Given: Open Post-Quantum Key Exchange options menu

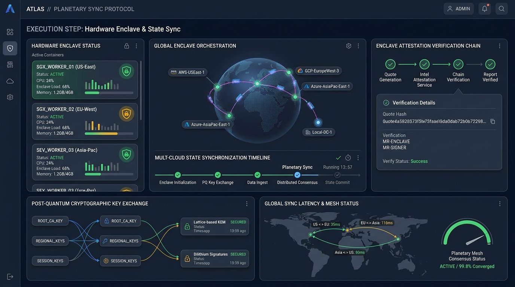Looking at the screenshot, I should pyautogui.click(x=247, y=204).
